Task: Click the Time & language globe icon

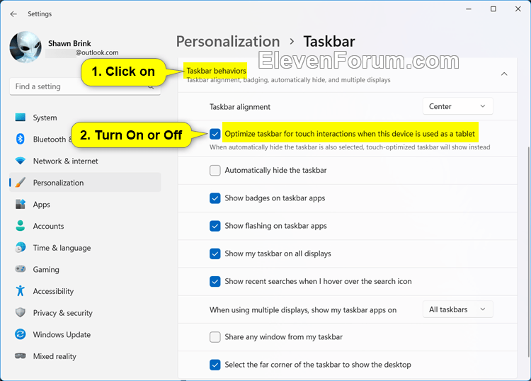Action: click(21, 248)
